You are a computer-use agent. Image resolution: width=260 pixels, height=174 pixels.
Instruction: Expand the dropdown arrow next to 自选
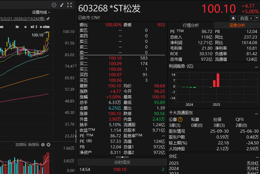coord(257,19)
